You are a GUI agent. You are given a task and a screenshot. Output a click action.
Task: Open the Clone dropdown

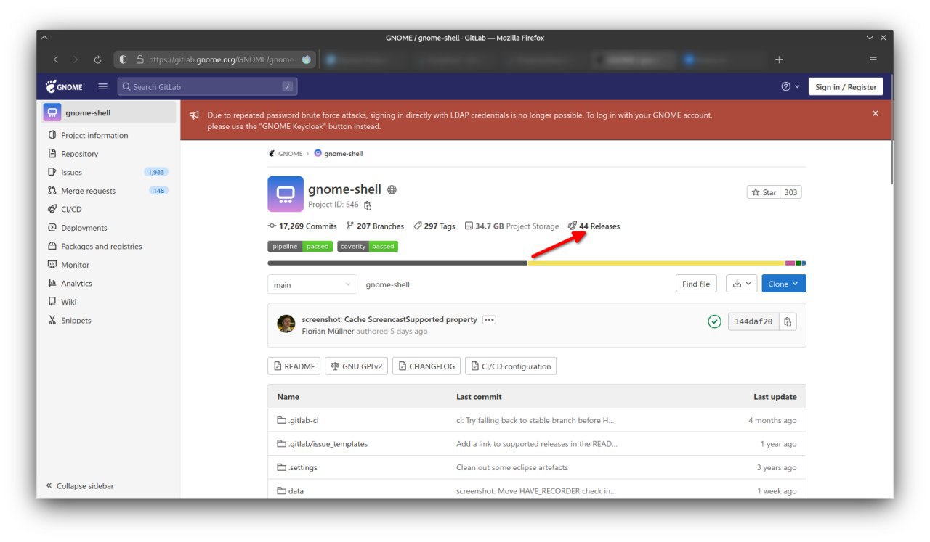[x=784, y=284]
